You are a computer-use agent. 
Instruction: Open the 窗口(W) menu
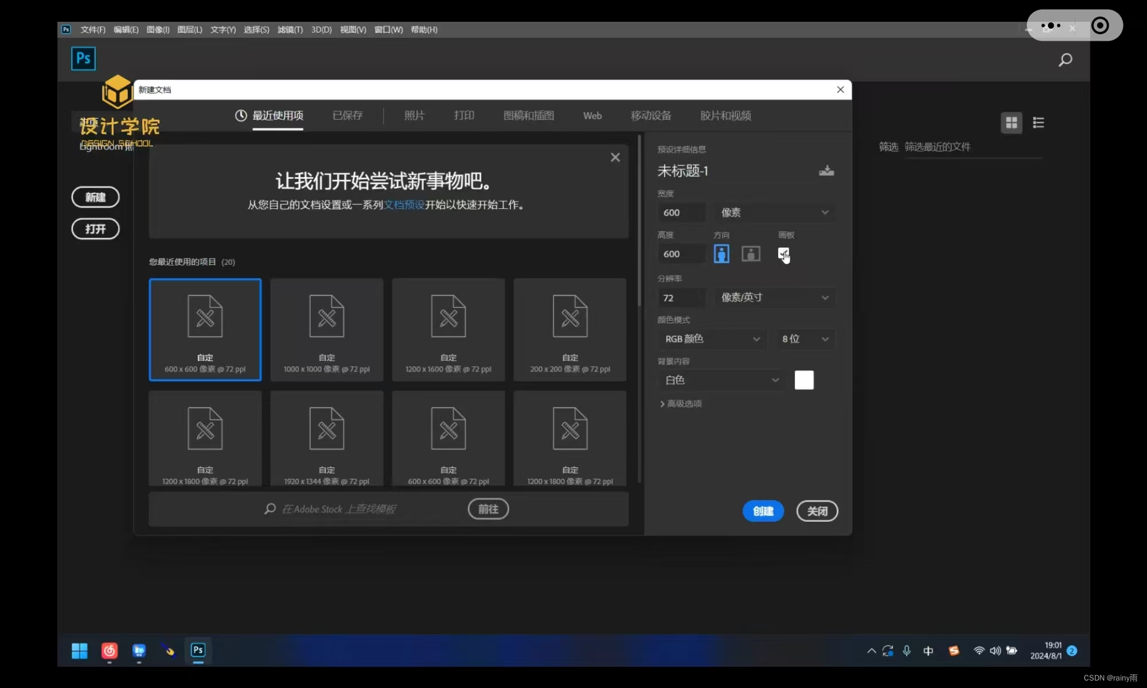388,30
